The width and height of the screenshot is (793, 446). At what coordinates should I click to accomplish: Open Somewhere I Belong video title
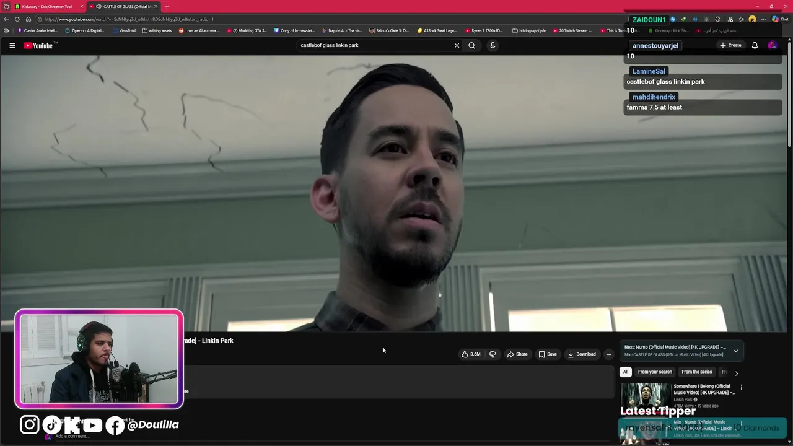coord(704,389)
